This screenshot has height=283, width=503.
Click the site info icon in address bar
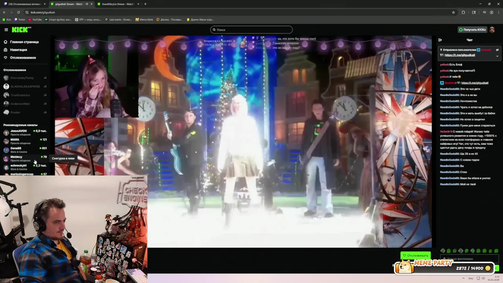tap(27, 12)
